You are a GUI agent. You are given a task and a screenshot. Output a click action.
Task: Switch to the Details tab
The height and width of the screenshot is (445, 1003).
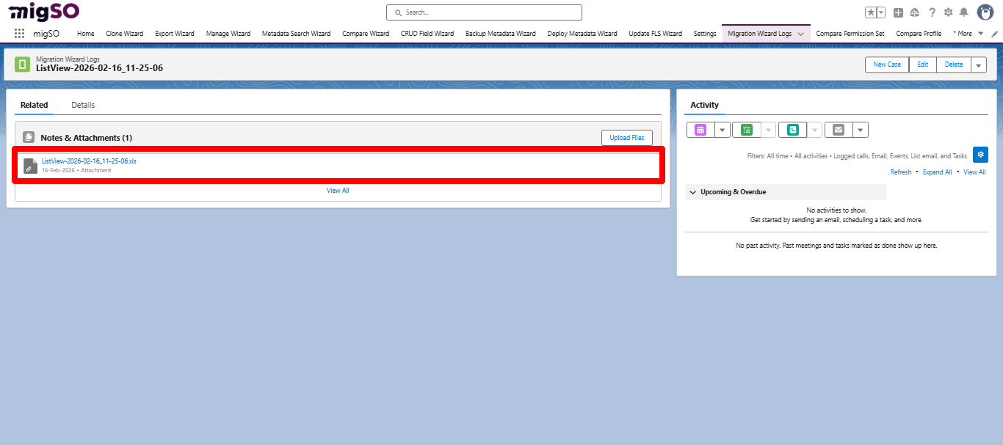point(82,105)
